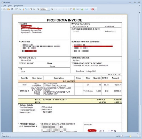Screen dimensions: 142x139
Task: Click the By Sea reference text
Action: tap(76, 61)
